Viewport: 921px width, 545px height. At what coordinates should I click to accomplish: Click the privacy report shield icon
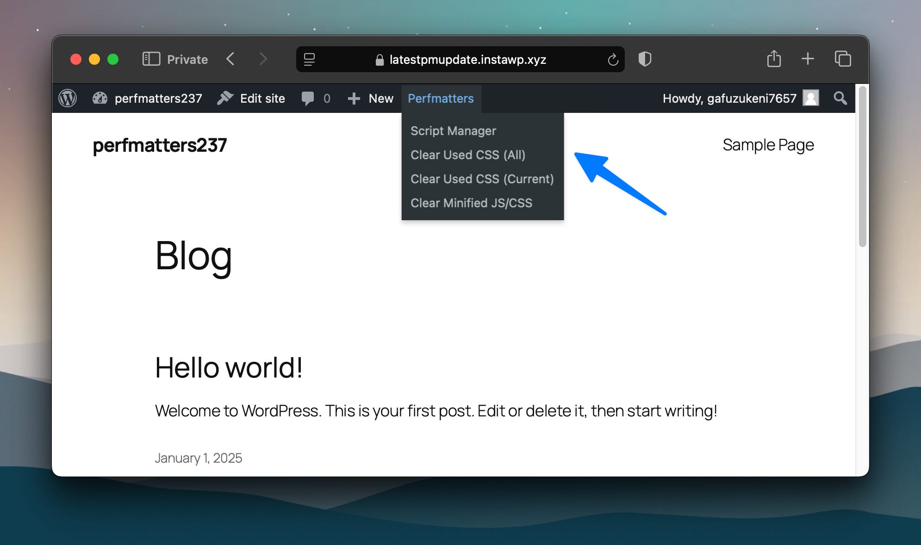tap(645, 59)
